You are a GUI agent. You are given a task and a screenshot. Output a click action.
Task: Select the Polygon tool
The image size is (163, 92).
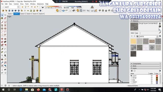pos(5,28)
